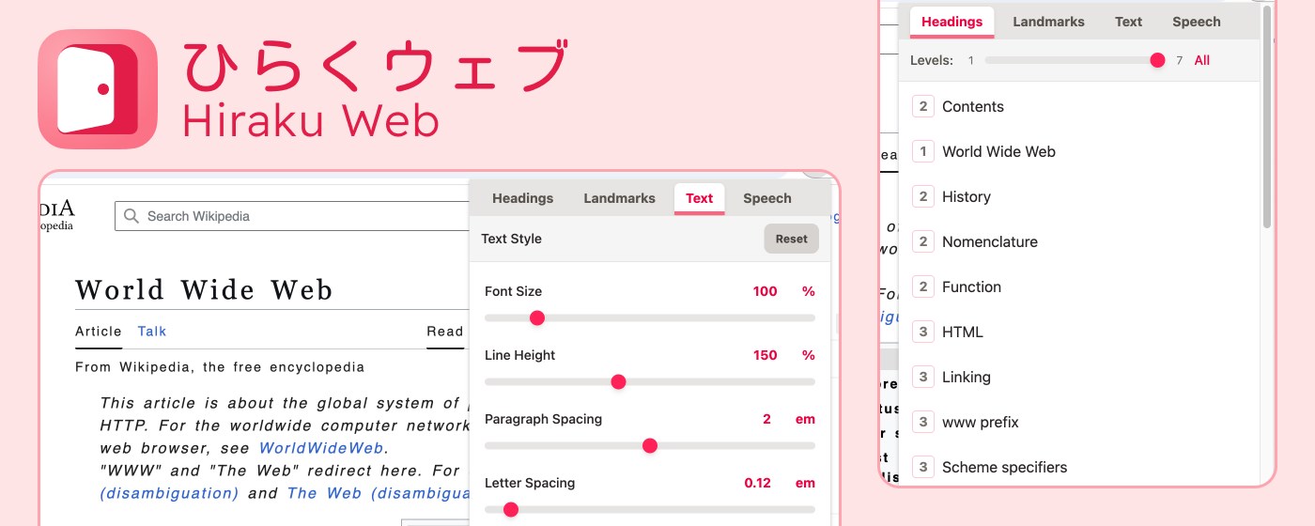Click the WorldWideWeb browser link
This screenshot has height=526, width=1315.
[321, 448]
